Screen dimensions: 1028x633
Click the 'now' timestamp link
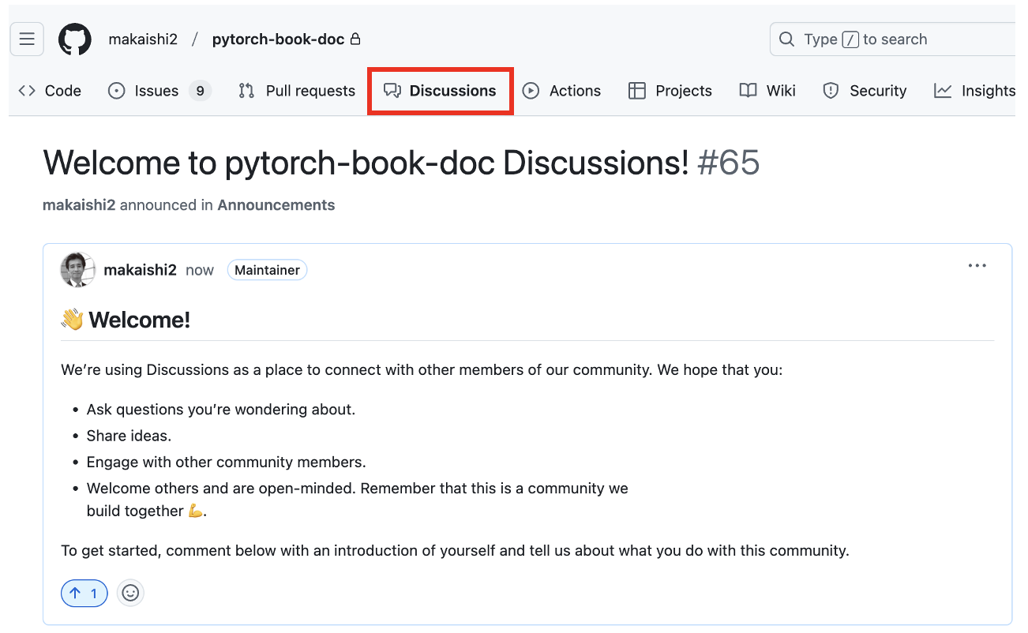coord(200,270)
